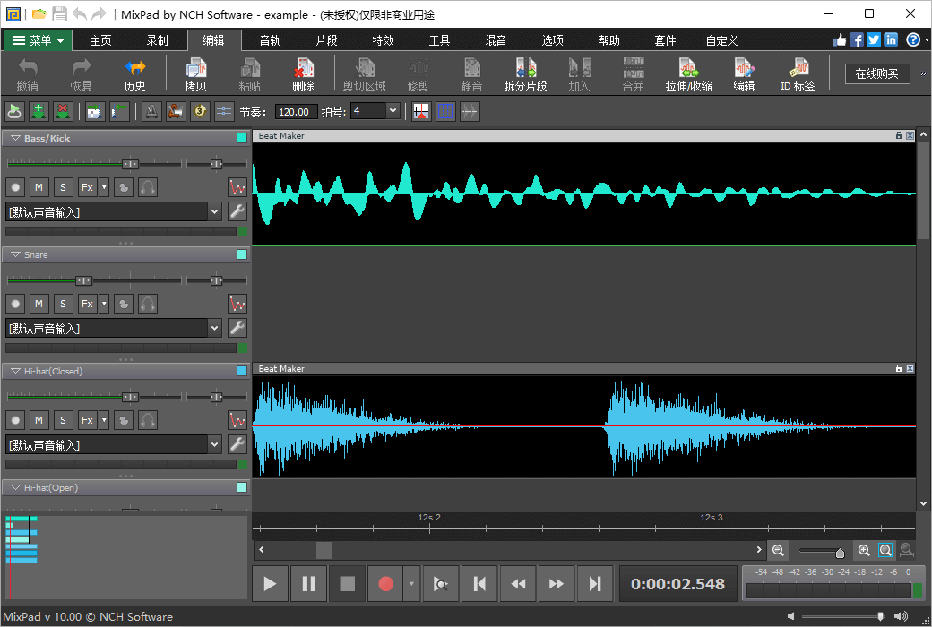Image resolution: width=932 pixels, height=627 pixels.
Task: Click the Bass/Kick volume slider handle
Action: (x=130, y=164)
